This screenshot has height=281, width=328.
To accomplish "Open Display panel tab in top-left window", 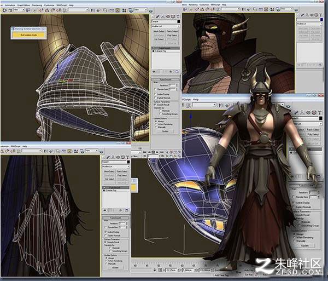I will 173,16.
